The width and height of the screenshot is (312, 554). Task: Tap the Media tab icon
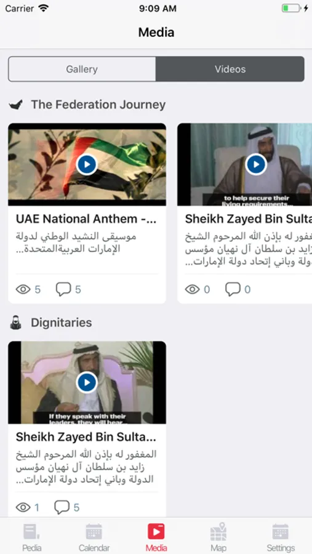(x=156, y=532)
